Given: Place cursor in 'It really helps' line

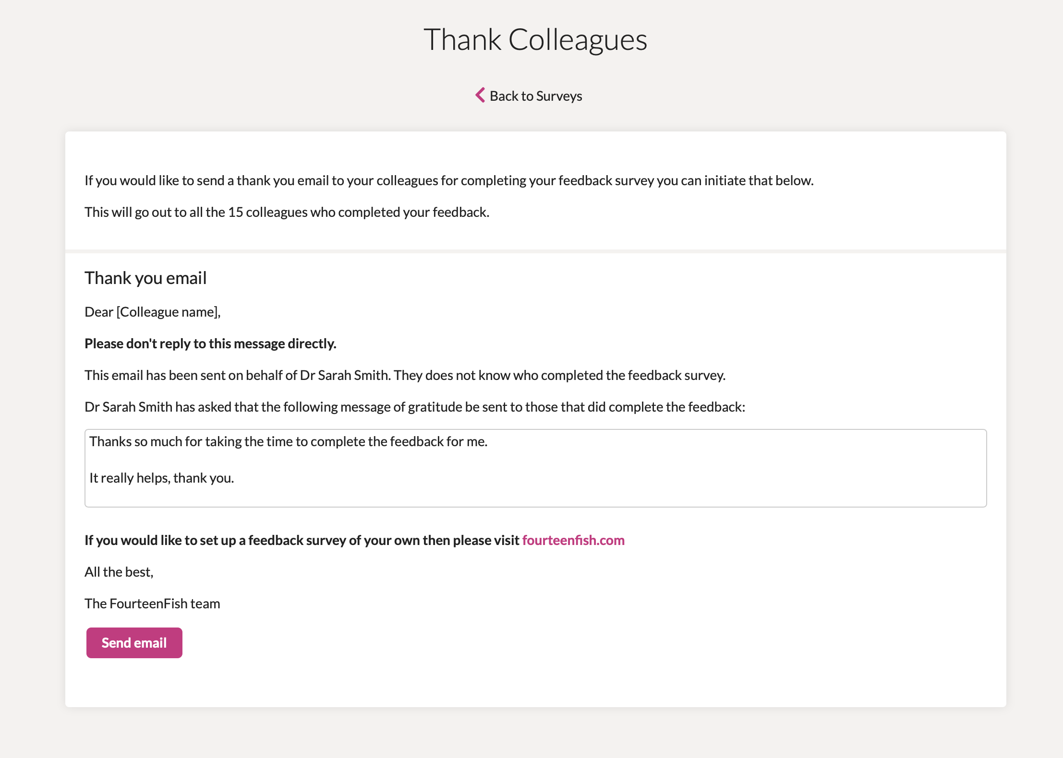Looking at the screenshot, I should 161,478.
